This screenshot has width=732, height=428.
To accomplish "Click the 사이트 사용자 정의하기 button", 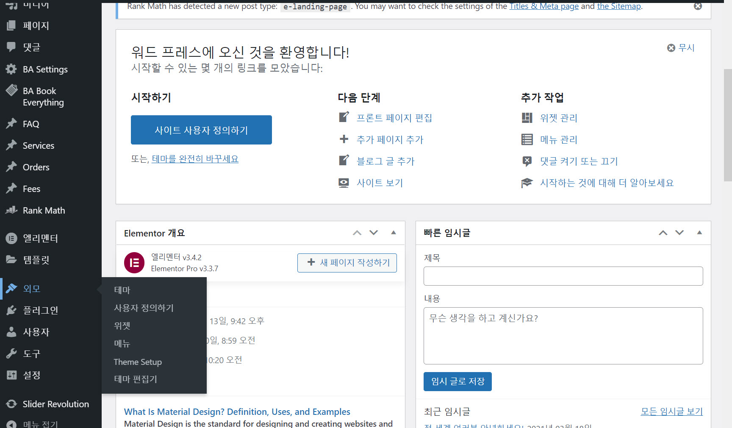I will click(201, 130).
